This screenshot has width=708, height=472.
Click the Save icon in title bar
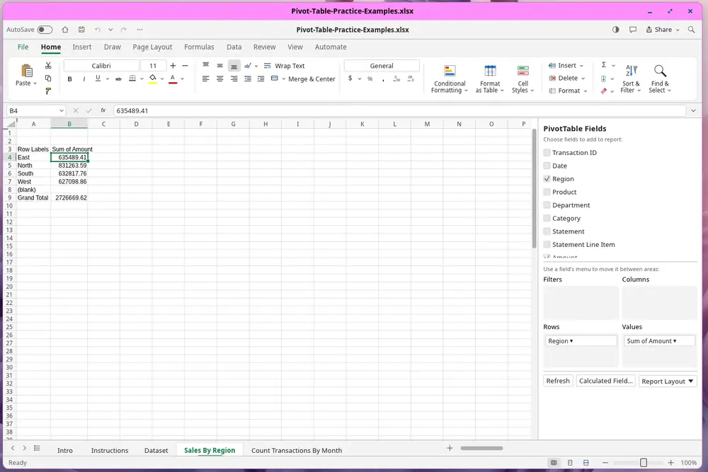(81, 30)
